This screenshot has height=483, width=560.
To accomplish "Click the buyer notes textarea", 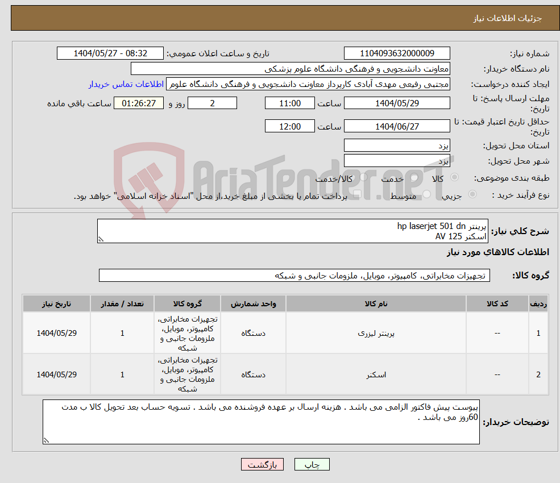I will [261, 422].
